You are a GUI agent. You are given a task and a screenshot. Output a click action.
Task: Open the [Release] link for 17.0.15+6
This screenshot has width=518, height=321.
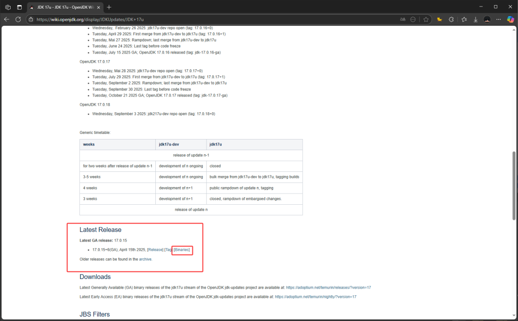155,250
